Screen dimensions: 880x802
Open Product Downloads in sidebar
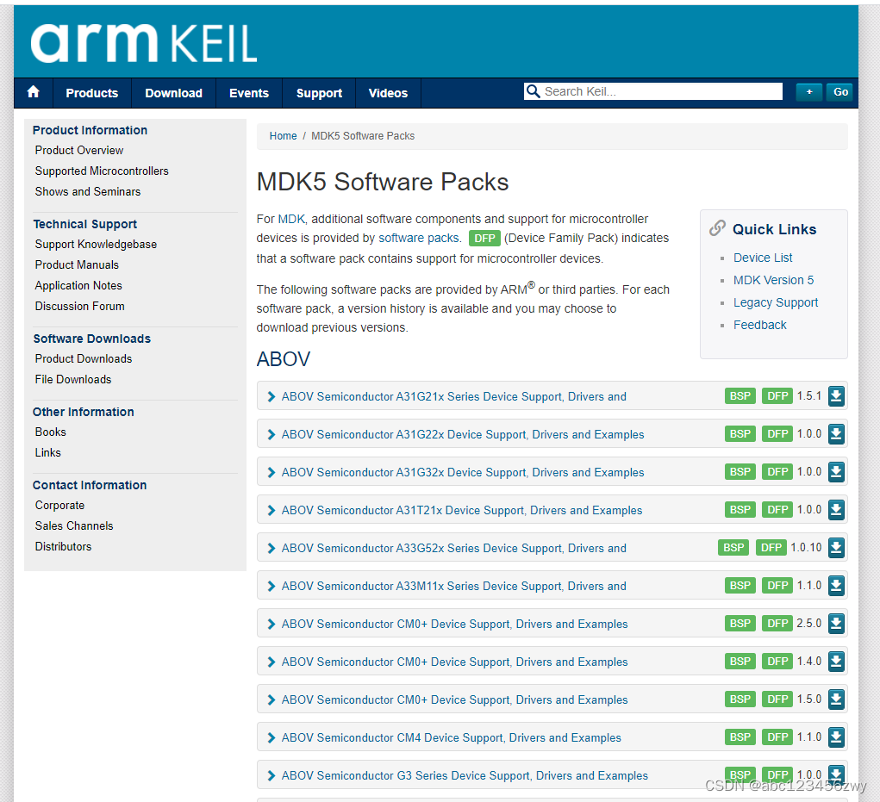[x=84, y=359]
